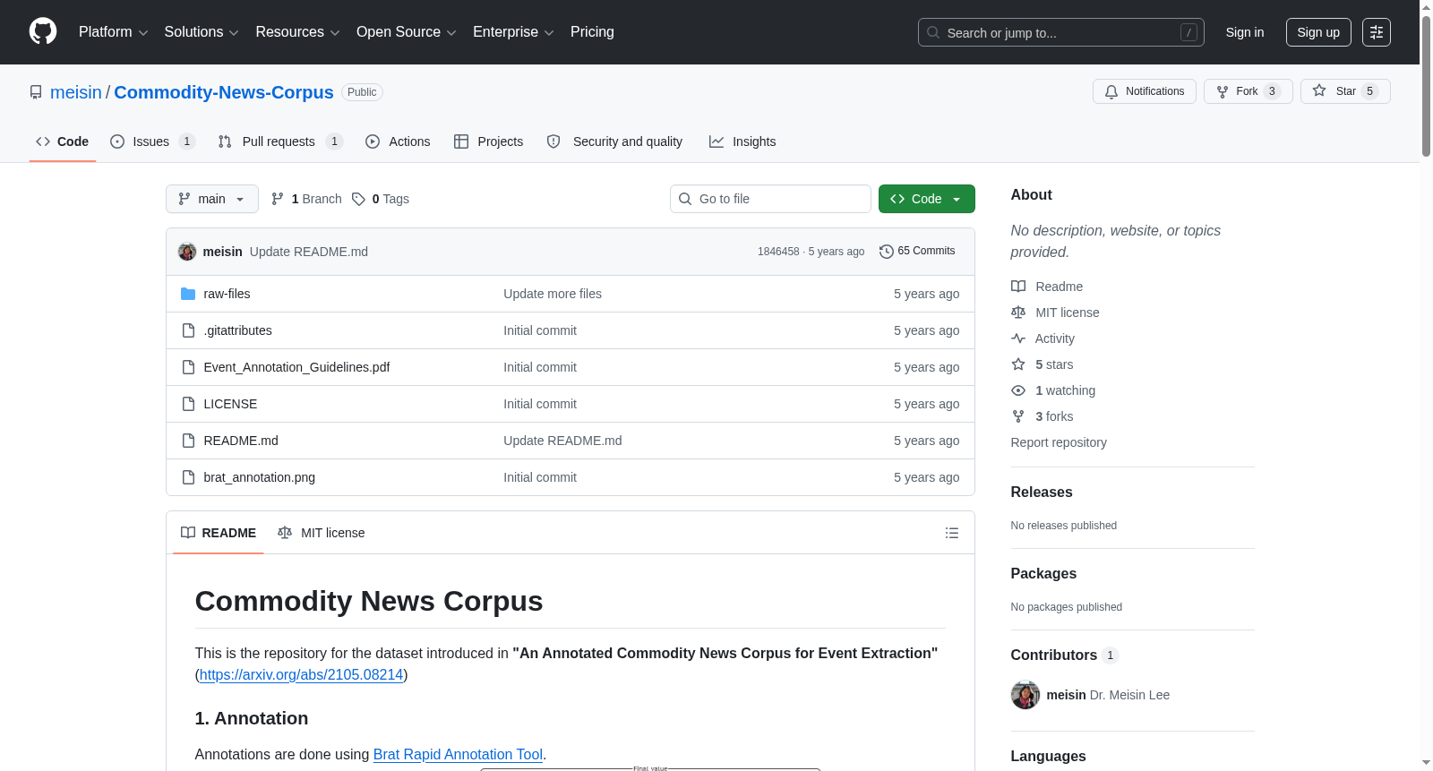Open the Packages heading link

click(1043, 574)
